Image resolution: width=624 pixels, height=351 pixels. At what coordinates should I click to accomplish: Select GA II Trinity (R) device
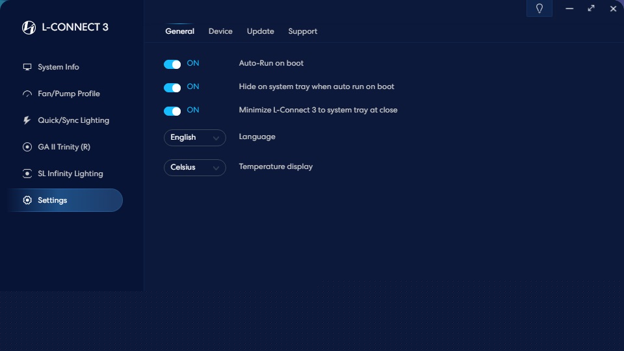57,147
